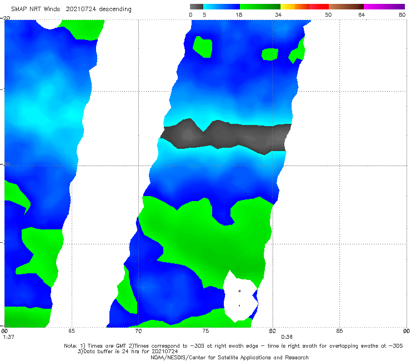This screenshot has width=411, height=361.
Task: Click the longitude axis label '70'
Action: [138, 331]
